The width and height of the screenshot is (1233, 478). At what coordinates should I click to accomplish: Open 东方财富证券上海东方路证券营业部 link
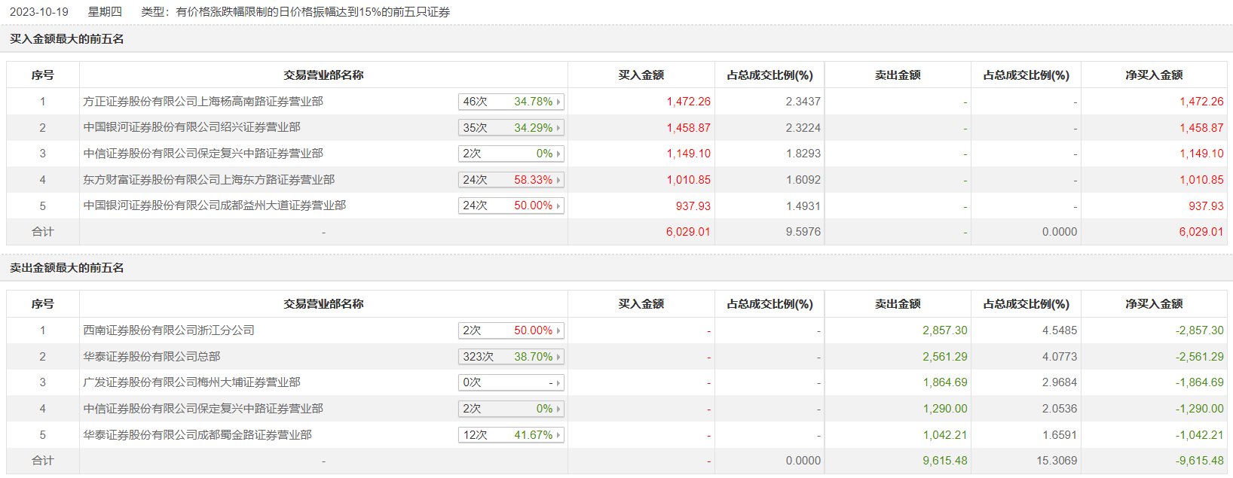click(209, 180)
